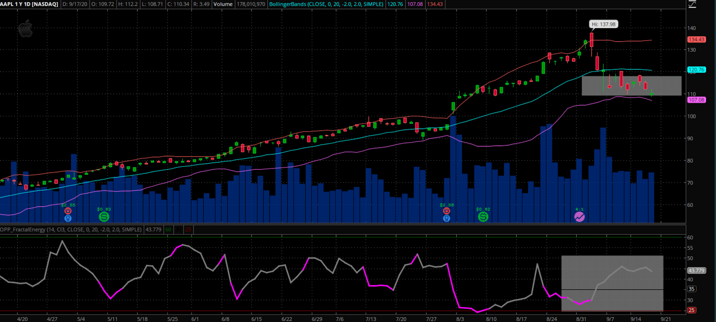The height and width of the screenshot is (322, 716).
Task: Open the earnings phone icon under $2.55
Action: coord(68,211)
